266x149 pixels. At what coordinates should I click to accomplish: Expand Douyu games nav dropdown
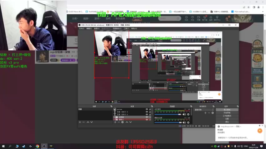(x=97, y=19)
